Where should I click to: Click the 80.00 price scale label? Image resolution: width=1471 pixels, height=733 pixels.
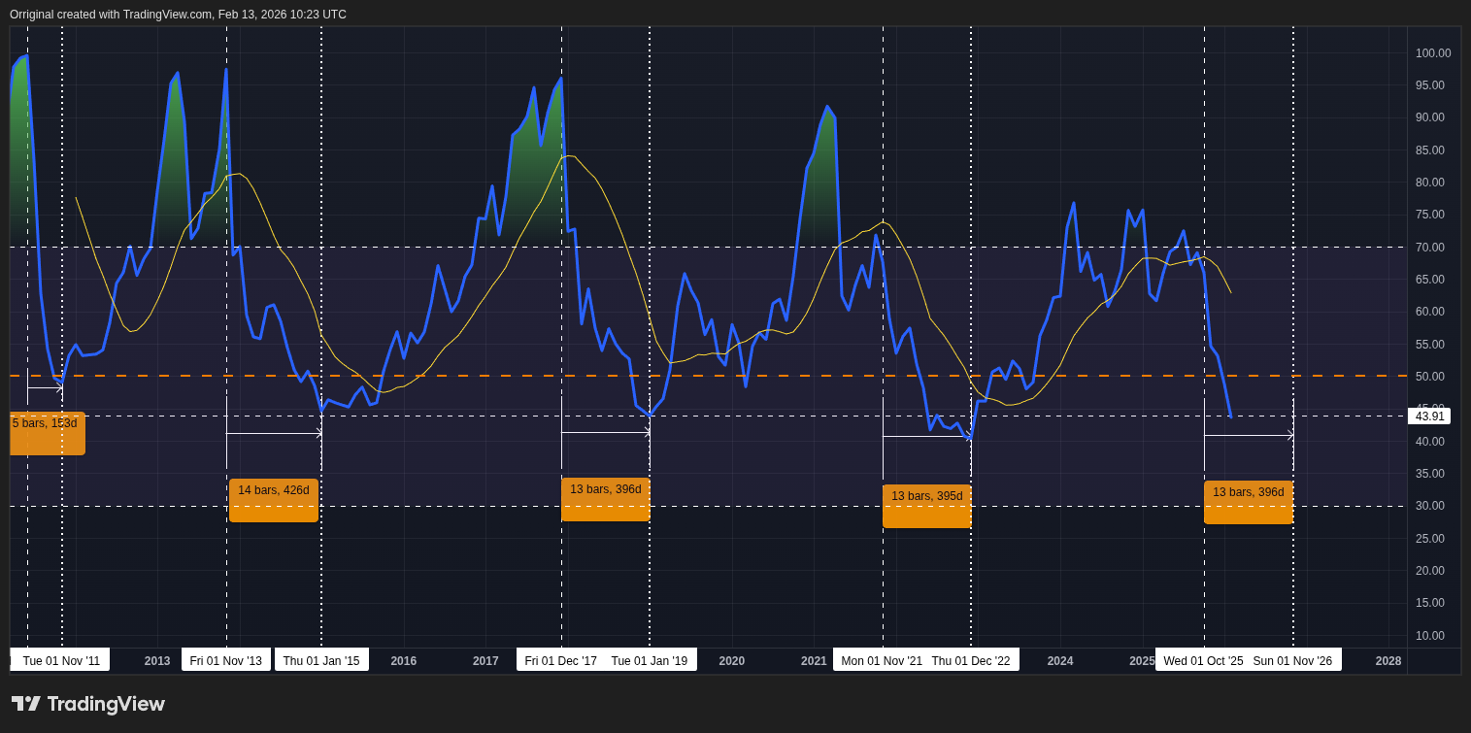point(1430,183)
